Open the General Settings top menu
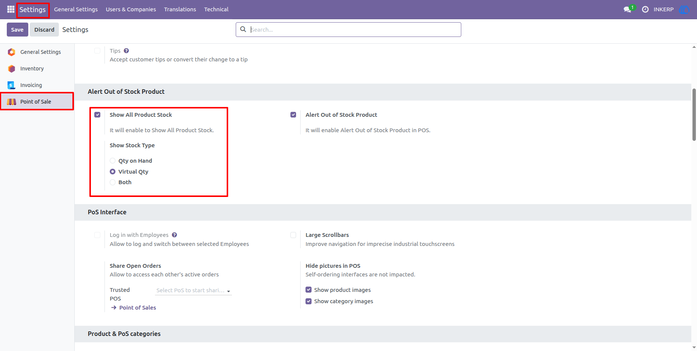Screen dimensions: 697x351 76,9
